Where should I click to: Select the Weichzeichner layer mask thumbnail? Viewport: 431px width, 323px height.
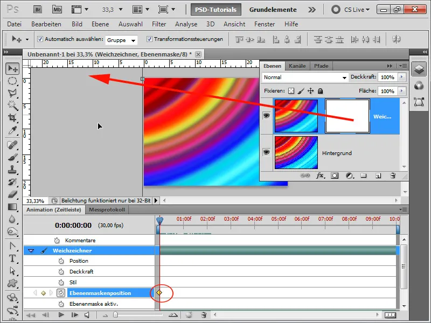pyautogui.click(x=347, y=116)
